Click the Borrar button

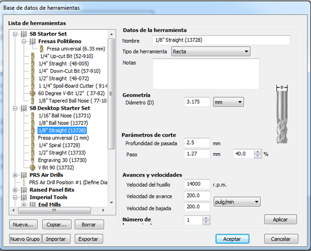click(89, 225)
